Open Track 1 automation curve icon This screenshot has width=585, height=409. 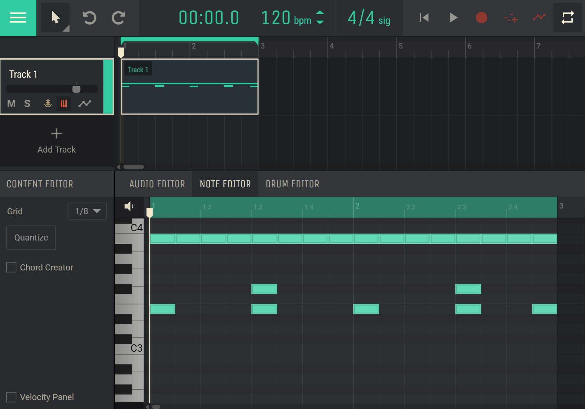click(85, 104)
